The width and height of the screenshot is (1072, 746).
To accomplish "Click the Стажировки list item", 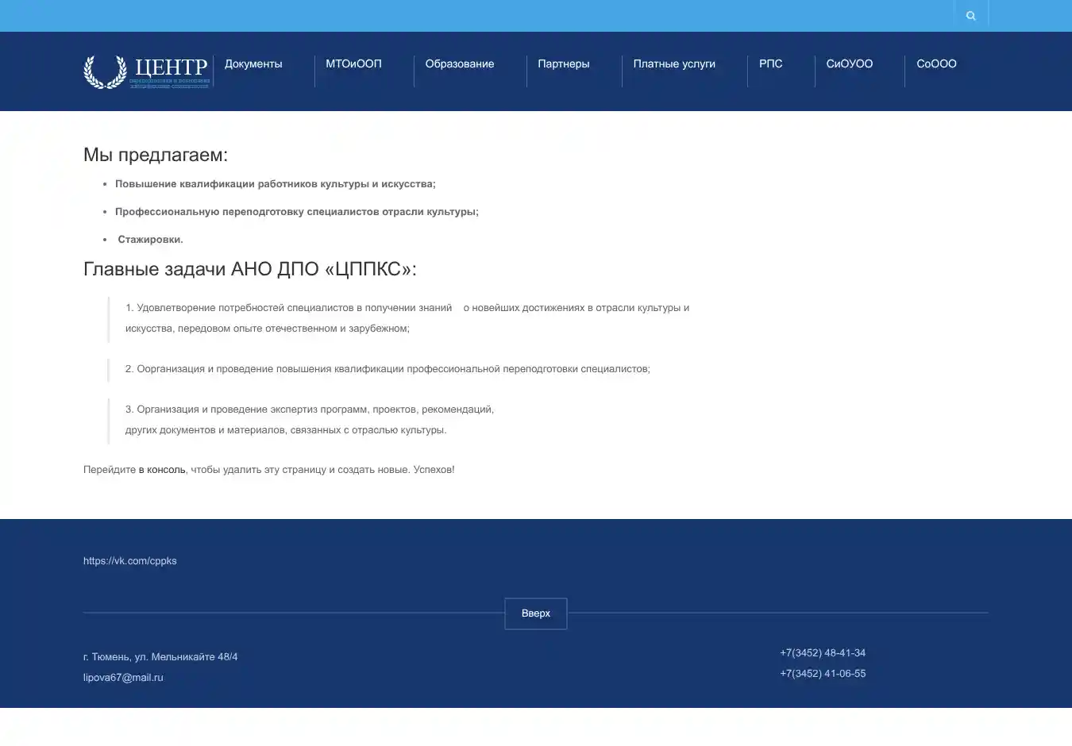I will [x=150, y=240].
